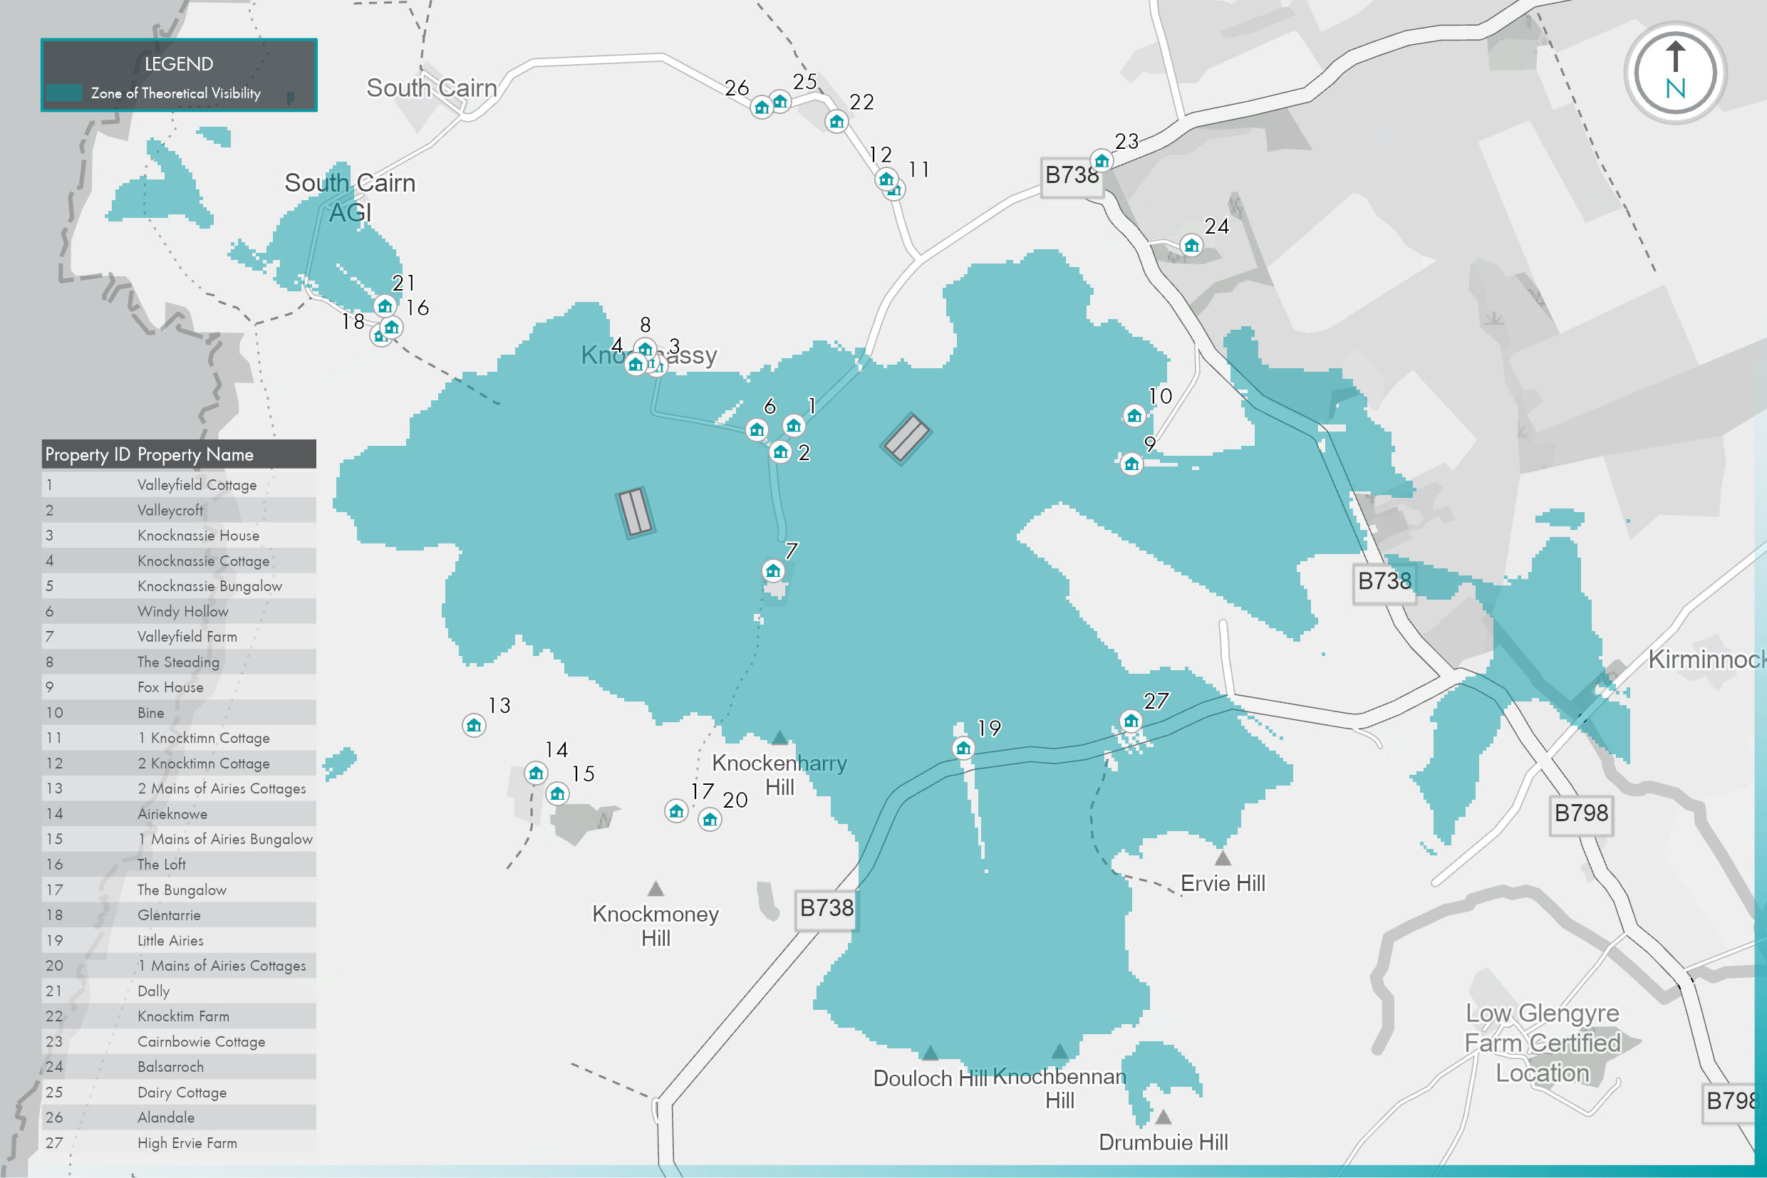
Task: Click property 23 house marker
Action: tap(1102, 160)
